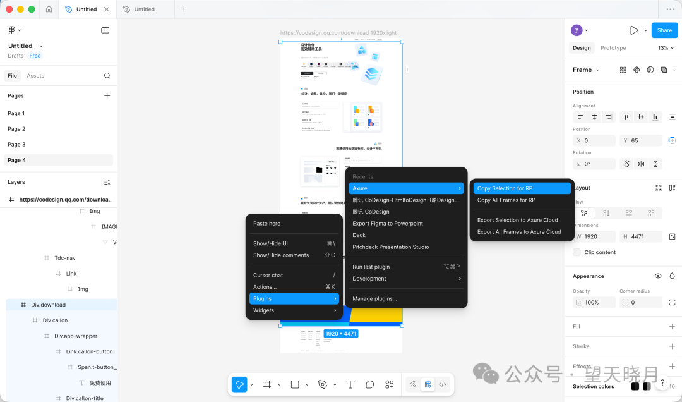Open present options dropdown arrow
Image resolution: width=682 pixels, height=402 pixels.
[x=645, y=30]
